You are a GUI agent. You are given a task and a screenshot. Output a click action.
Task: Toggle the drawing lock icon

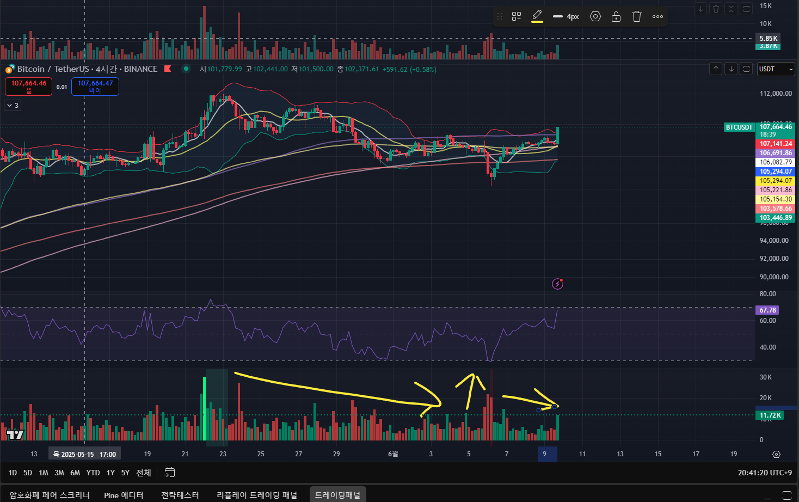616,16
